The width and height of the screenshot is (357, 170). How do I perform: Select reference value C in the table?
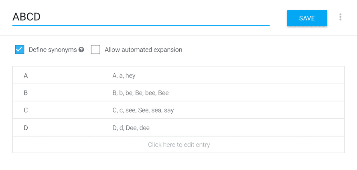[x=26, y=110]
